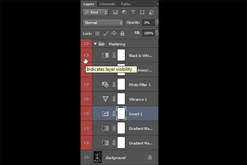Filter for shape layers icon
The height and width of the screenshot is (165, 247).
pos(142,12)
